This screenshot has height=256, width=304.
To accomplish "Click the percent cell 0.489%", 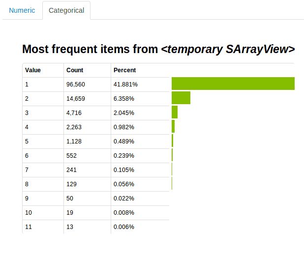I will click(124, 142).
